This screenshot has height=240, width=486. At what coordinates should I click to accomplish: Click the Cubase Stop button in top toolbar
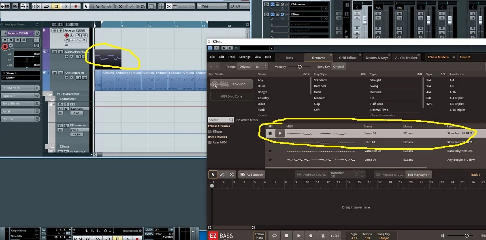coord(56,6)
